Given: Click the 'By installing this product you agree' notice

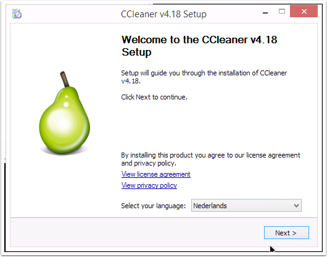Looking at the screenshot, I should click(210, 159).
